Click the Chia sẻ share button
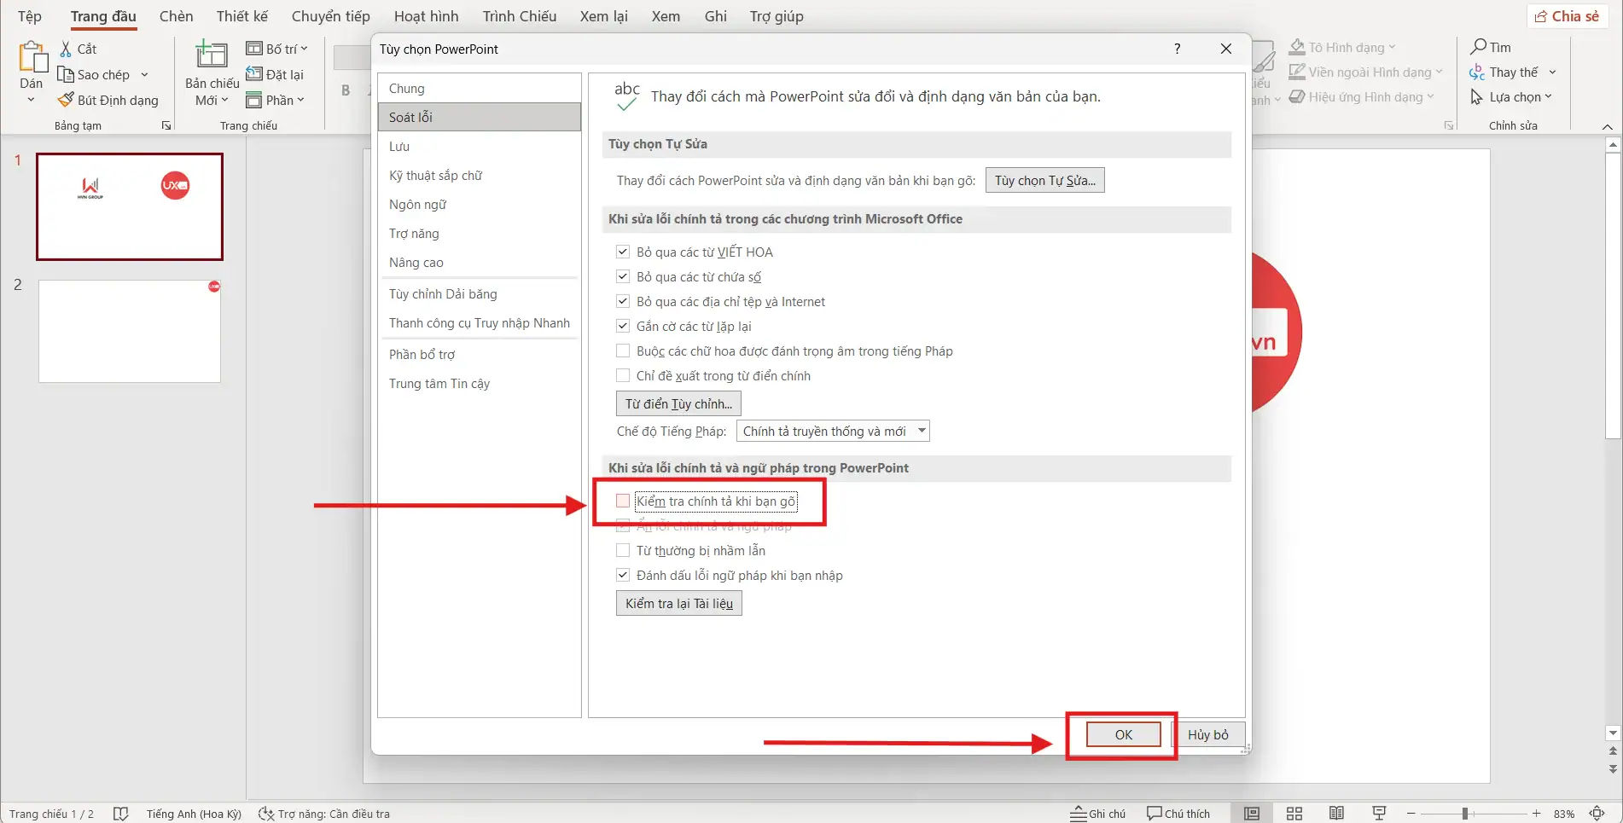This screenshot has height=823, width=1623. pyautogui.click(x=1567, y=16)
